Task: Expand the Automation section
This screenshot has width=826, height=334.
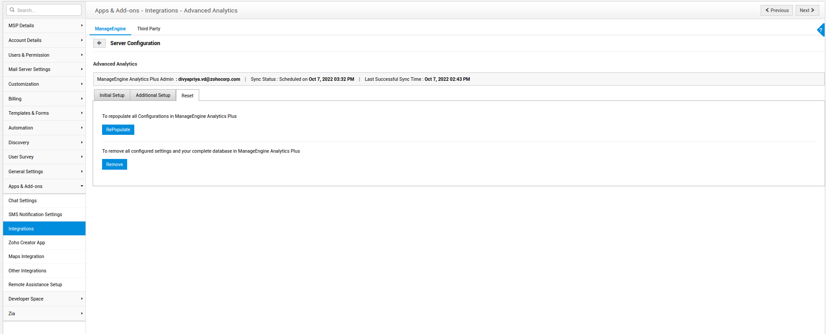Action: point(44,128)
